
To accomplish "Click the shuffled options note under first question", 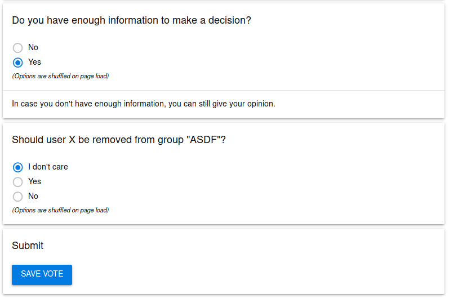I will 60,76.
